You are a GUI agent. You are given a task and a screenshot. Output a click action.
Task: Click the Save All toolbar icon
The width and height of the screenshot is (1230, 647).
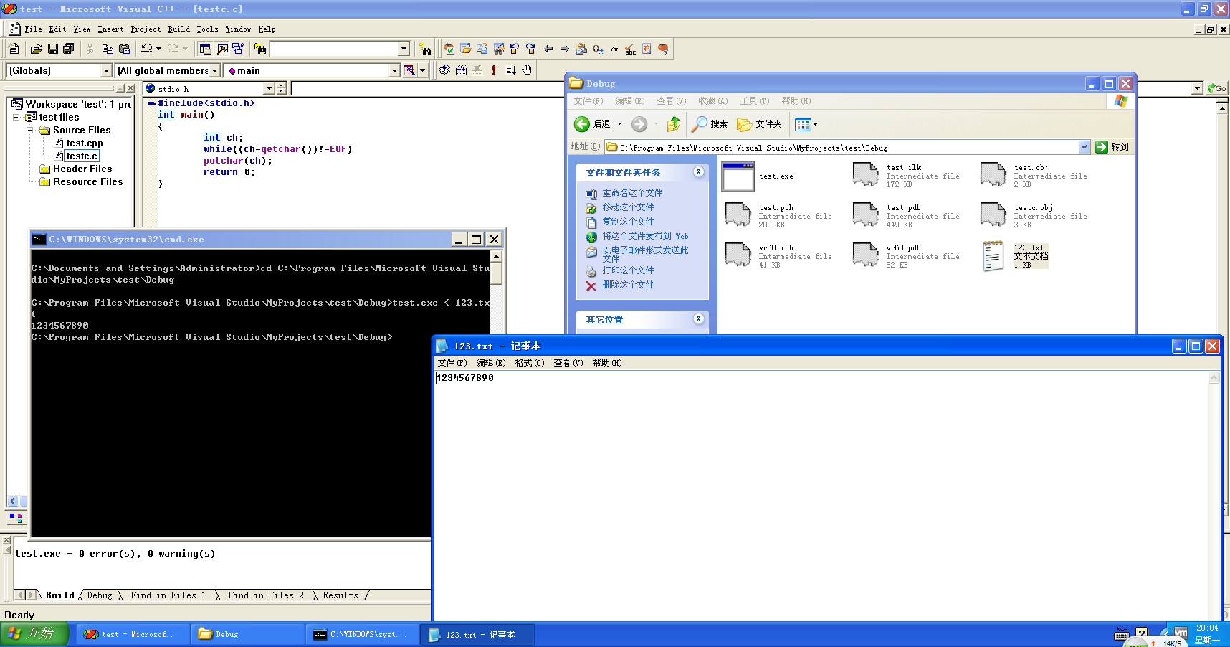(69, 49)
